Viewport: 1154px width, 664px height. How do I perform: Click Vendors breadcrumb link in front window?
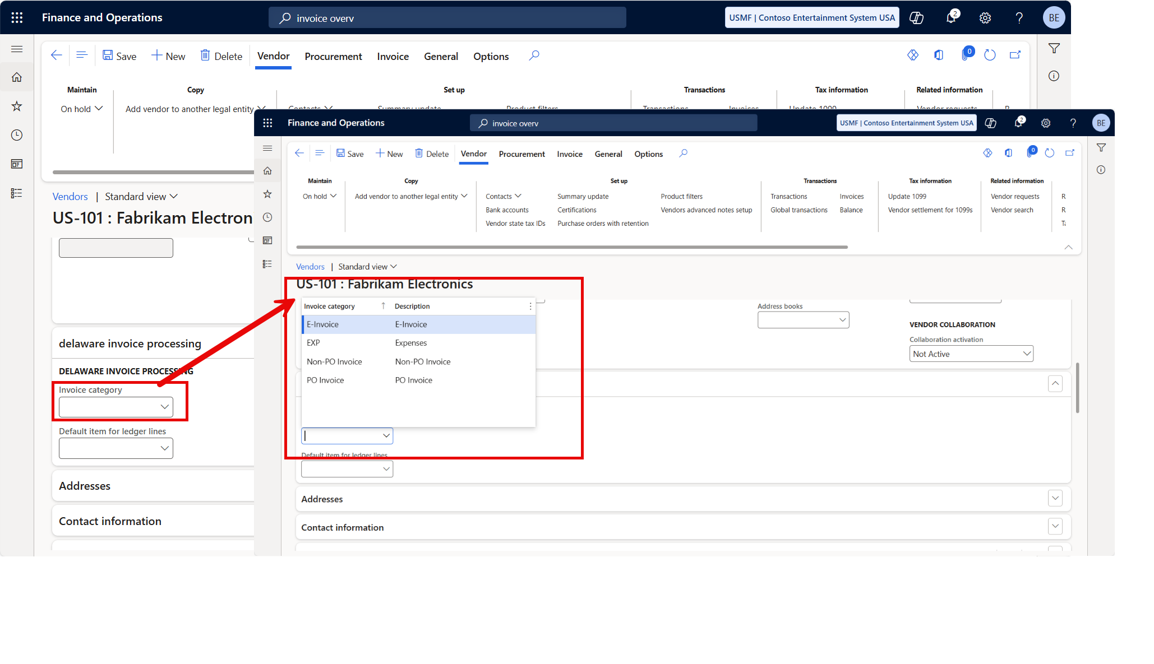(310, 267)
